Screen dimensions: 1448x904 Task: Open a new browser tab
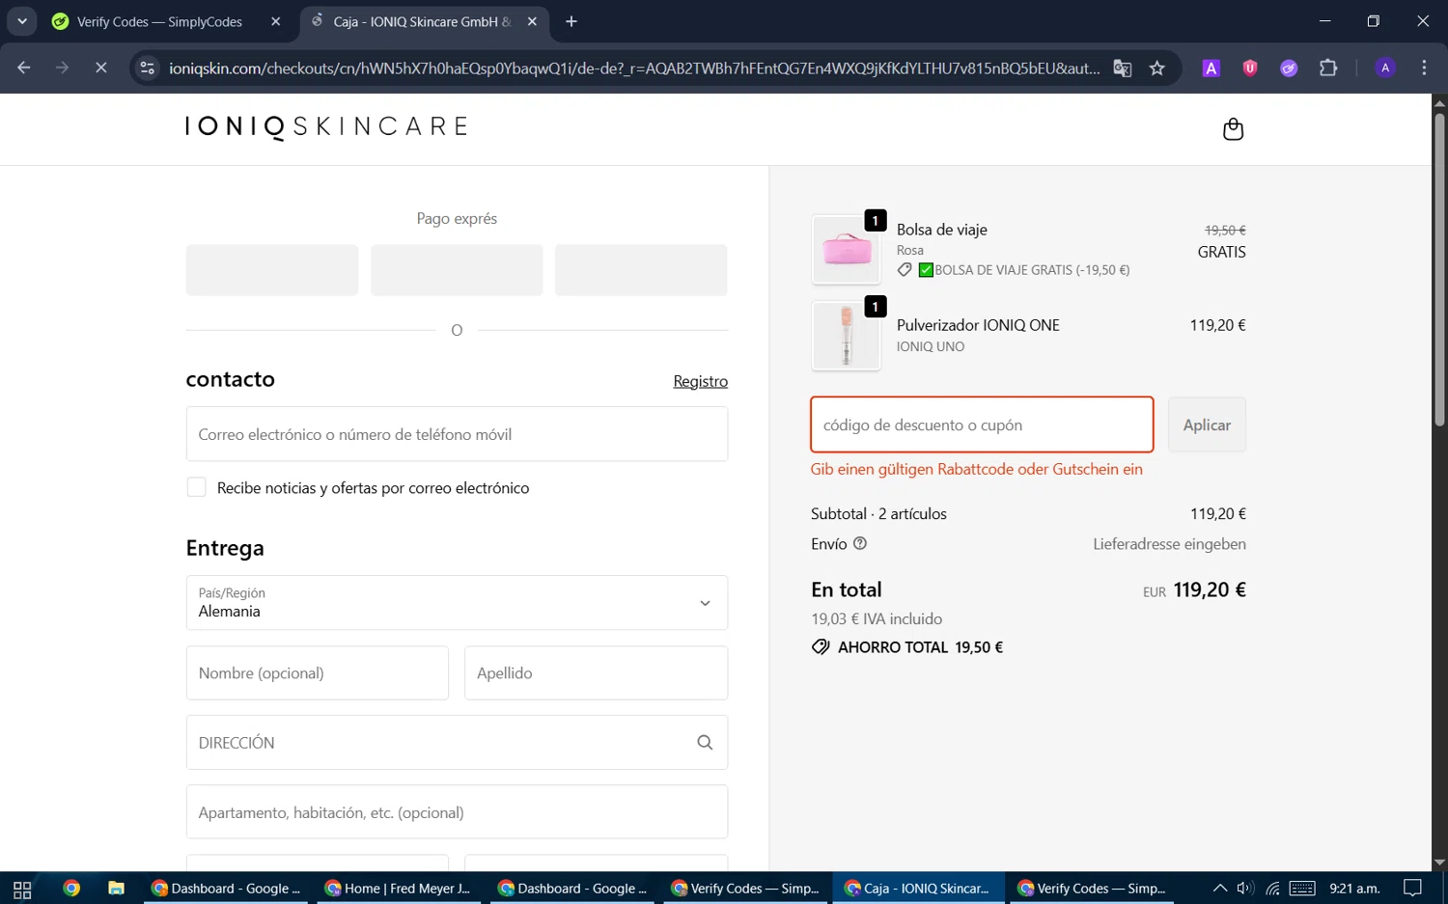[x=571, y=21]
